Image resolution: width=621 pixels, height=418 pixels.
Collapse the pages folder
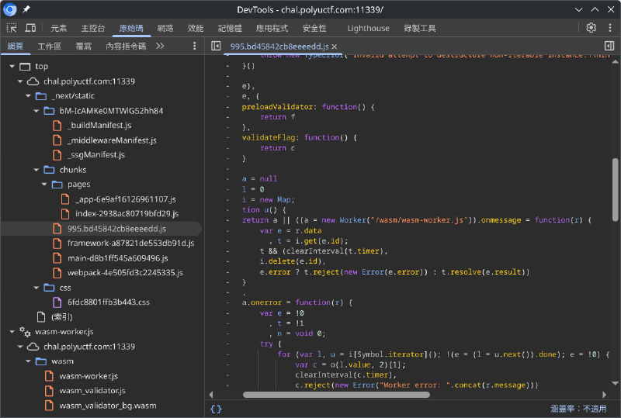44,185
